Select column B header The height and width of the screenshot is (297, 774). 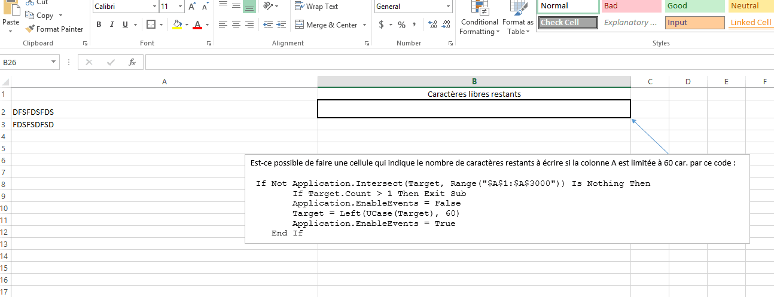pos(474,82)
